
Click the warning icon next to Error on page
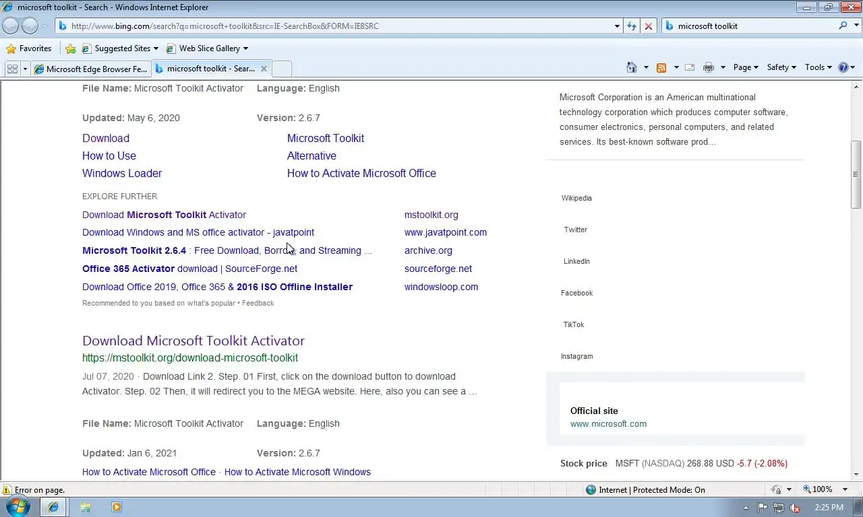coord(7,489)
